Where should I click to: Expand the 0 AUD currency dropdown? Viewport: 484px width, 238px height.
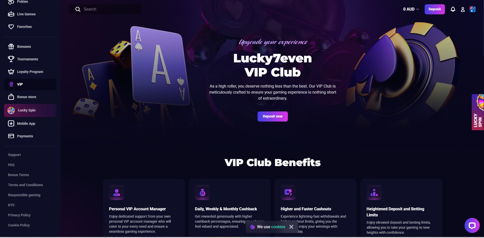tap(411, 9)
